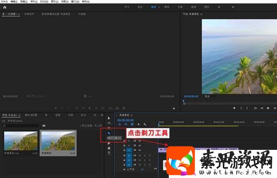
Task: Select 秀美景色.mp4 thumbnail in Project panel
Action: 21,141
